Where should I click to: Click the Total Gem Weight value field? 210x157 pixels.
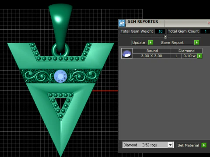pyautogui.click(x=160, y=31)
